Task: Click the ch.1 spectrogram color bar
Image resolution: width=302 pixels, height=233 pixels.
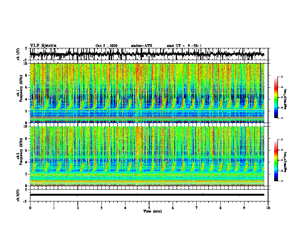Action: point(276,97)
